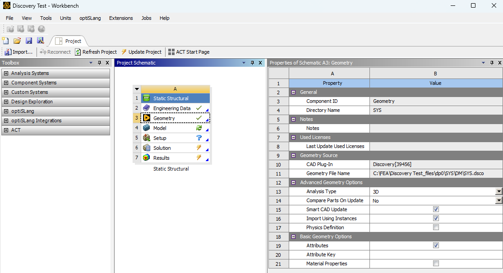Click the New project icon
Image resolution: width=503 pixels, height=273 pixels.
click(x=5, y=41)
